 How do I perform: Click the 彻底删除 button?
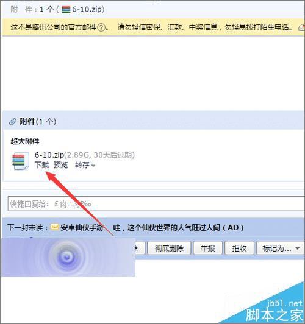[169, 248]
